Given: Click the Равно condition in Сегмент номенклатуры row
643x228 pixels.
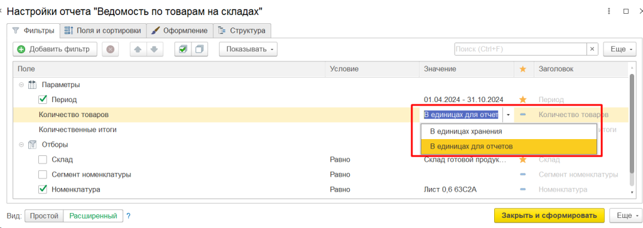Looking at the screenshot, I should (x=340, y=175).
